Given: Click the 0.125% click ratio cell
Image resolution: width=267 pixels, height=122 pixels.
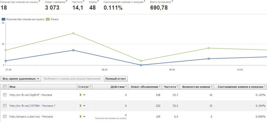Looking at the screenshot, I should click(260, 95).
